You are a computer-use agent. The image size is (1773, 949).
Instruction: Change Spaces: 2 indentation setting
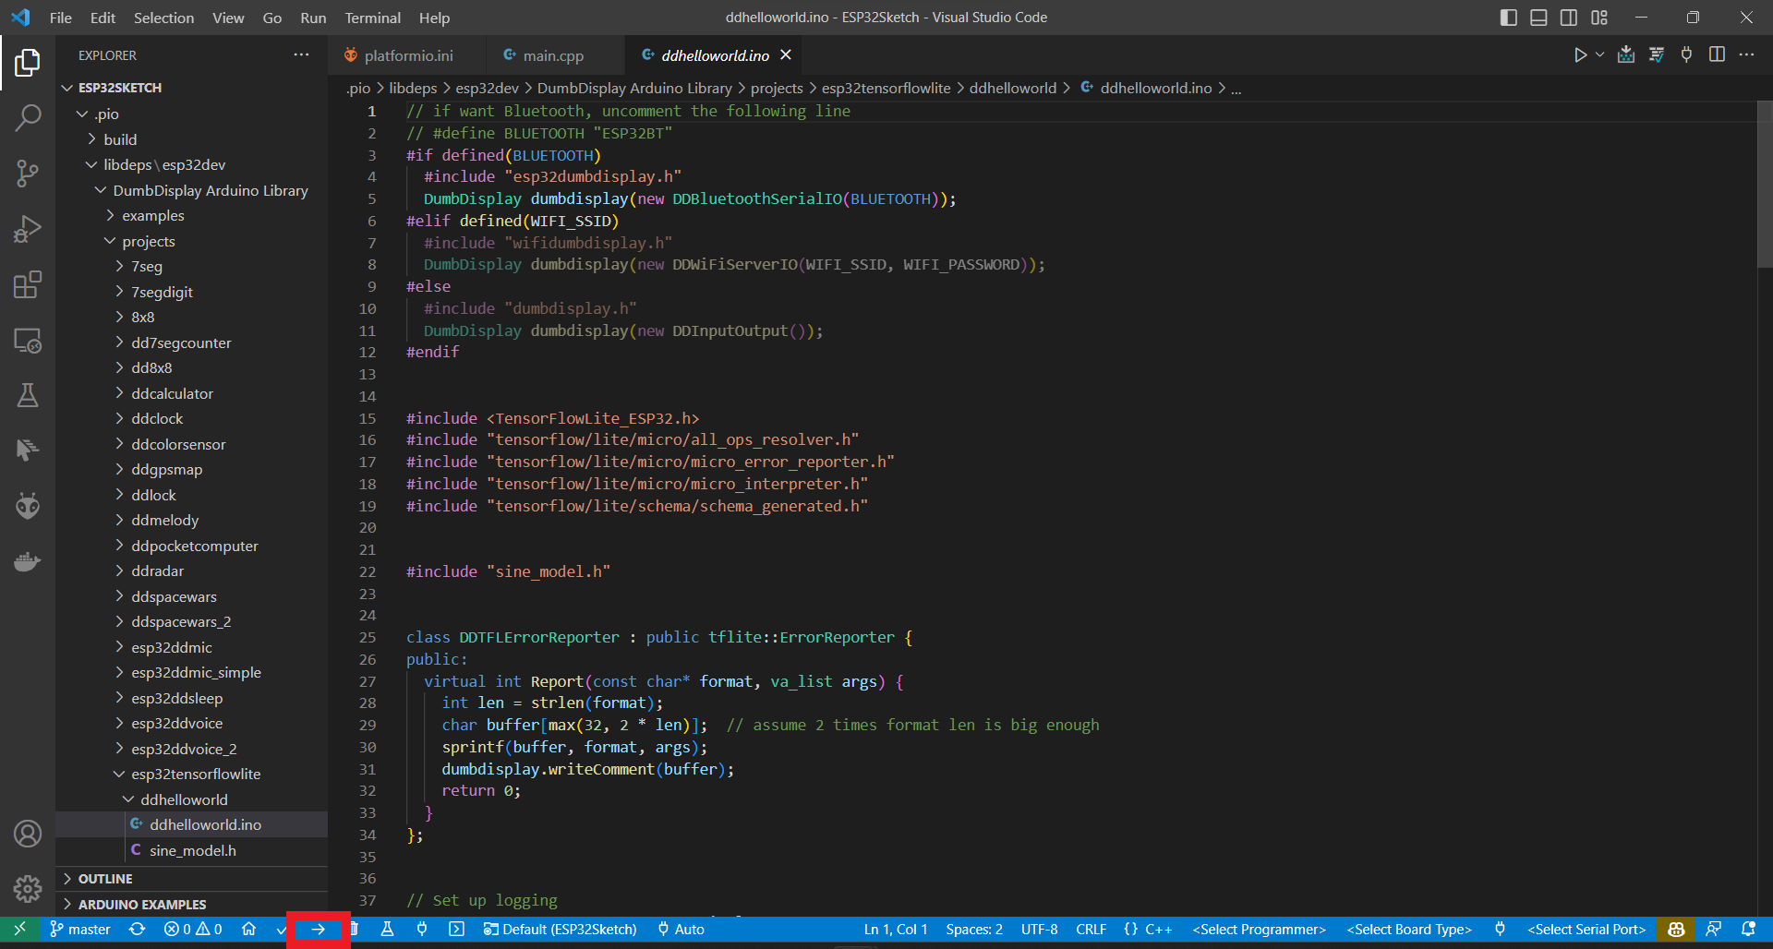point(974,930)
